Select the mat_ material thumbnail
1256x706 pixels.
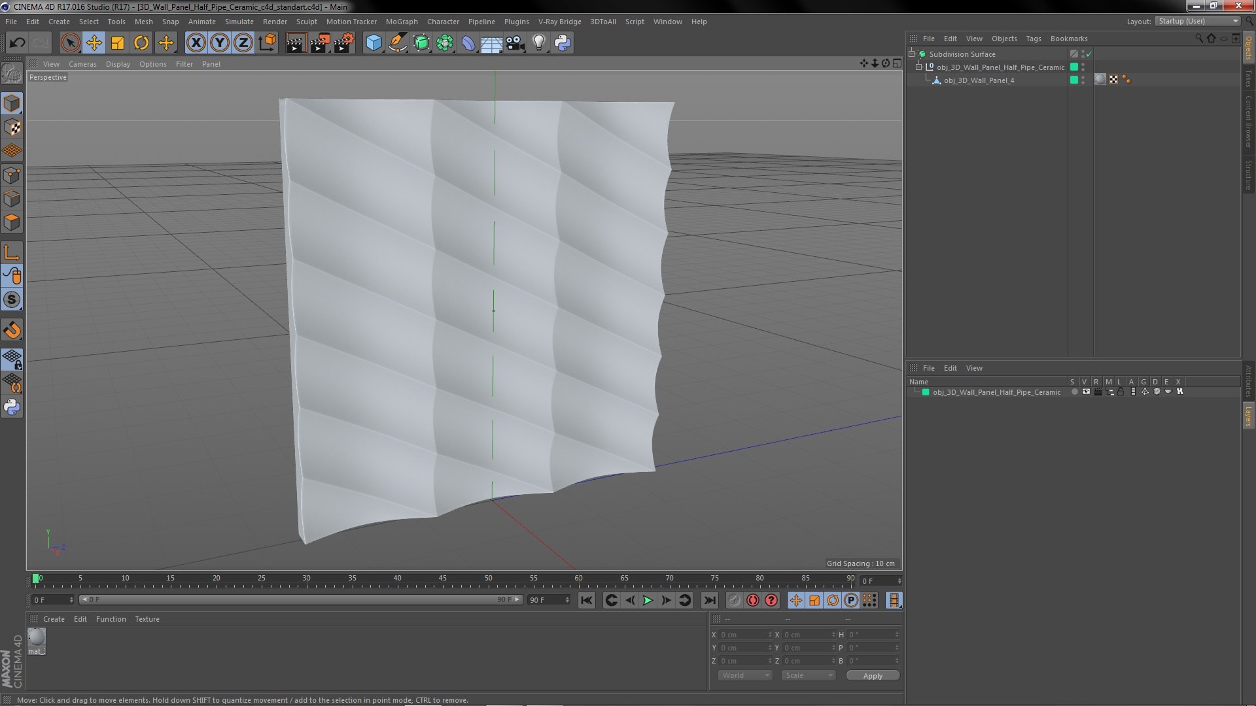(37, 637)
